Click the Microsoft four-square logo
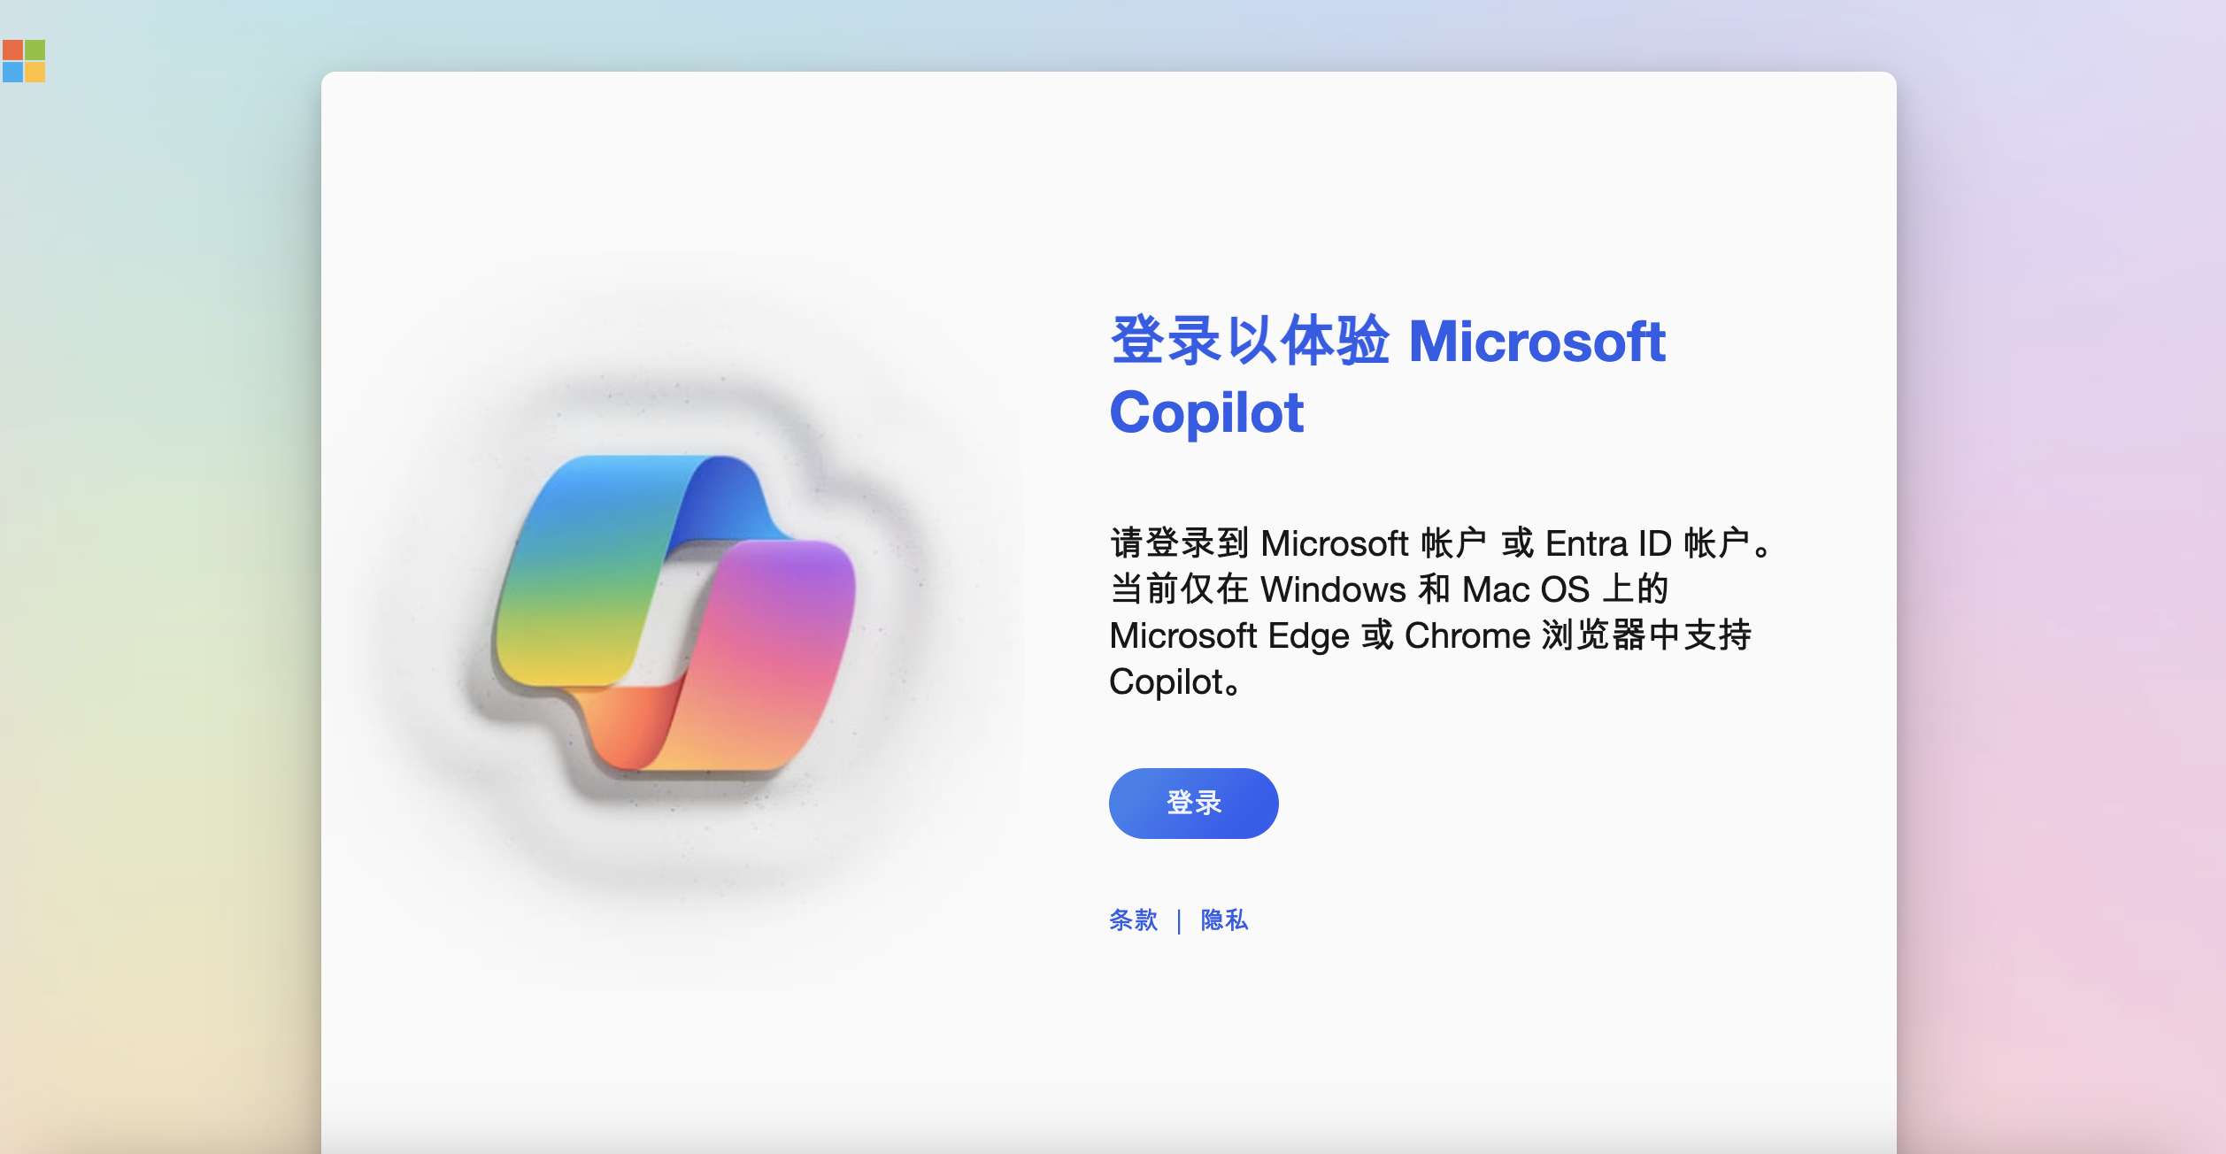2226x1154 pixels. tap(24, 61)
